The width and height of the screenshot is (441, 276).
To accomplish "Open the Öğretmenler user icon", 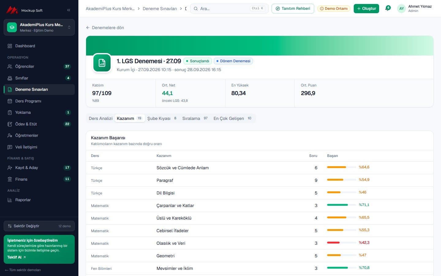I will click(x=10, y=136).
